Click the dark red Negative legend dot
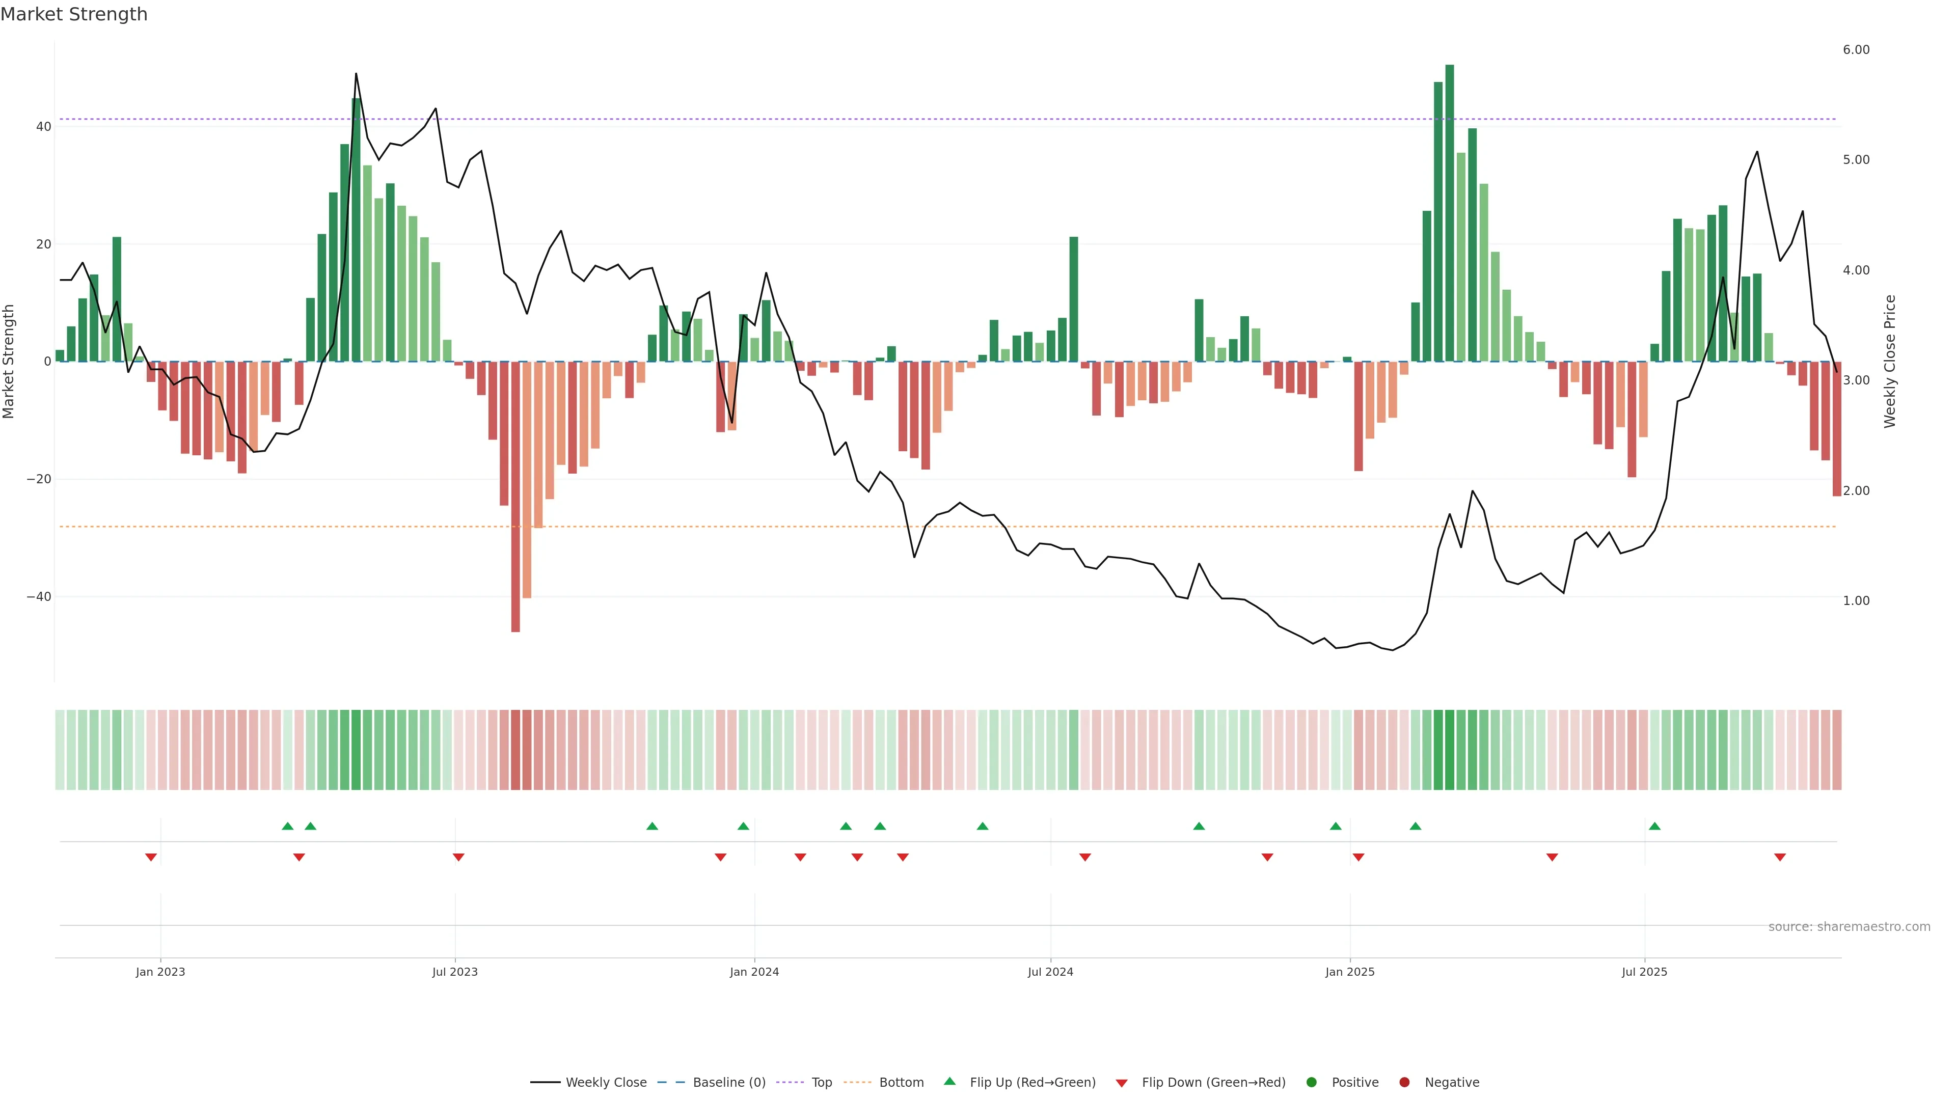The height and width of the screenshot is (1100, 1956). pos(1404,1082)
